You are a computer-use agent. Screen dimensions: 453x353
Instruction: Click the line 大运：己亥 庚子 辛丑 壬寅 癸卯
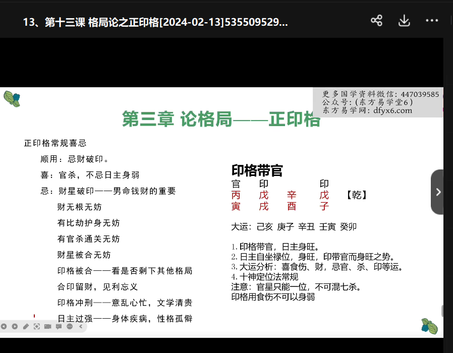(x=294, y=227)
